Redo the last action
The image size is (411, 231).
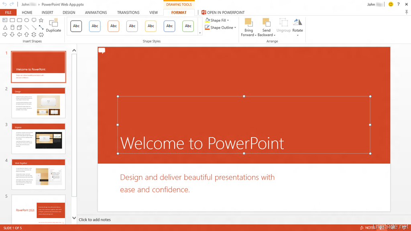(12, 4)
